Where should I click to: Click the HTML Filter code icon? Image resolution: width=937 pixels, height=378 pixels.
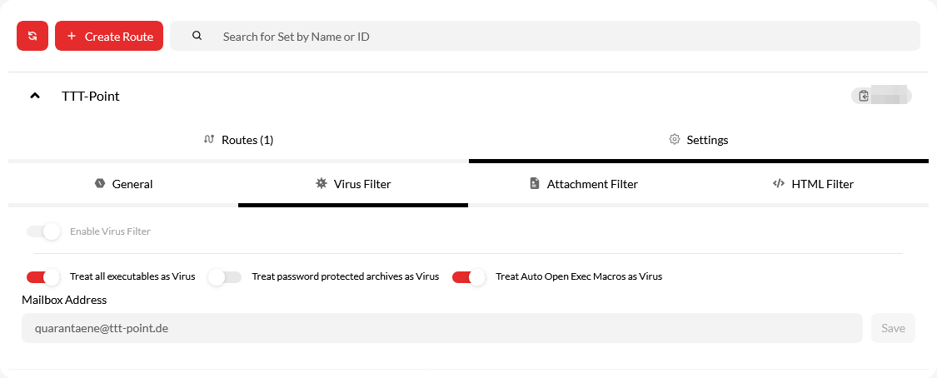pyautogui.click(x=779, y=183)
